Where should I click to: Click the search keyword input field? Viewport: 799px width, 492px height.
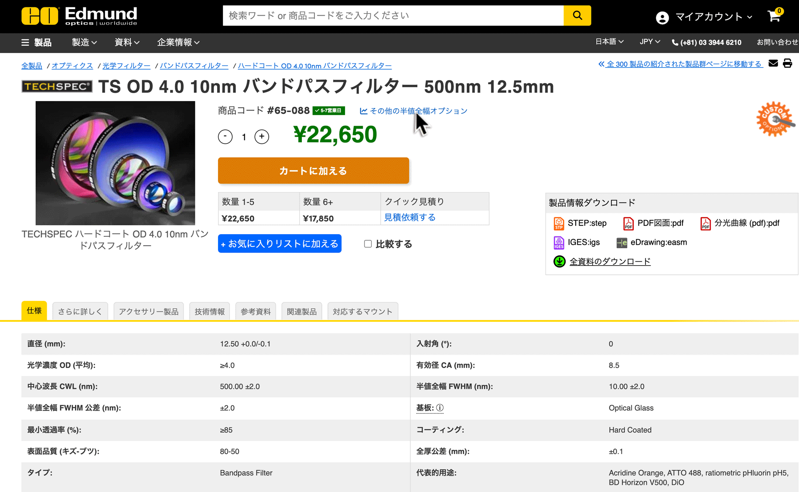coord(393,16)
